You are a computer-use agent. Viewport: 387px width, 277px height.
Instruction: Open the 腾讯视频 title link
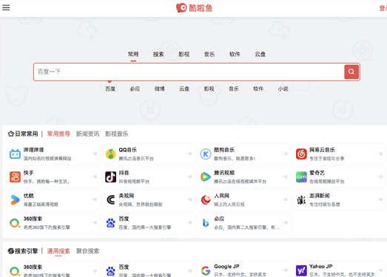[224, 173]
